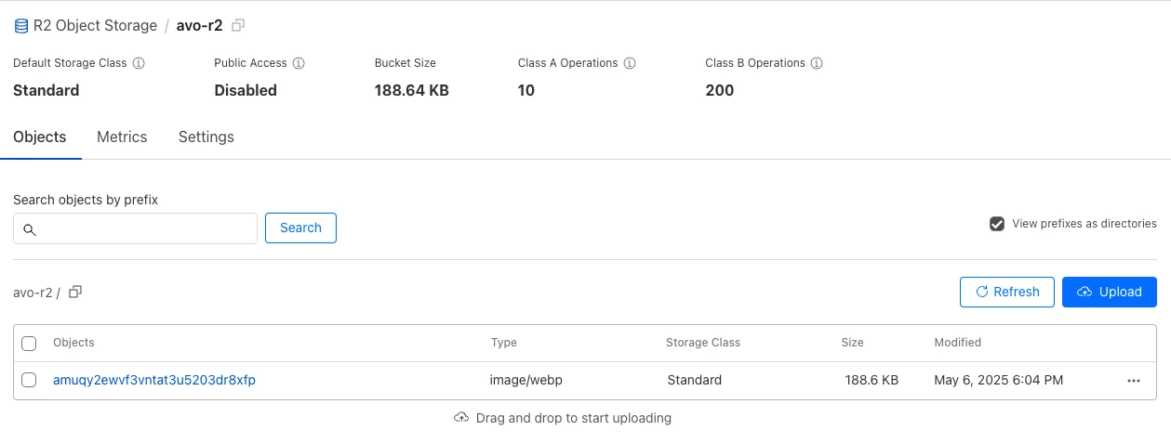Show info for Default Storage Class
This screenshot has width=1171, height=443.
139,63
